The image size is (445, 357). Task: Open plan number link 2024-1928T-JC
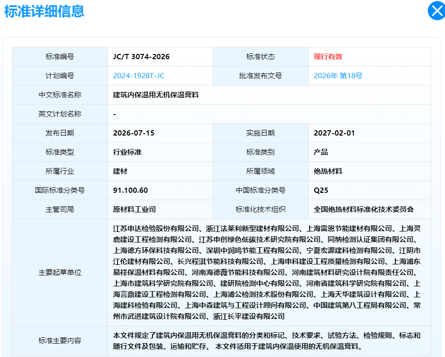[x=138, y=76]
